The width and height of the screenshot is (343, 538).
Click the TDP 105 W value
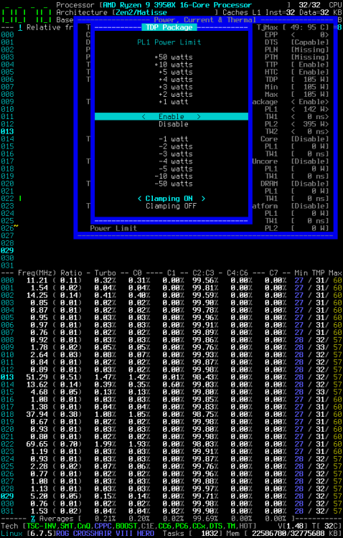310,80
